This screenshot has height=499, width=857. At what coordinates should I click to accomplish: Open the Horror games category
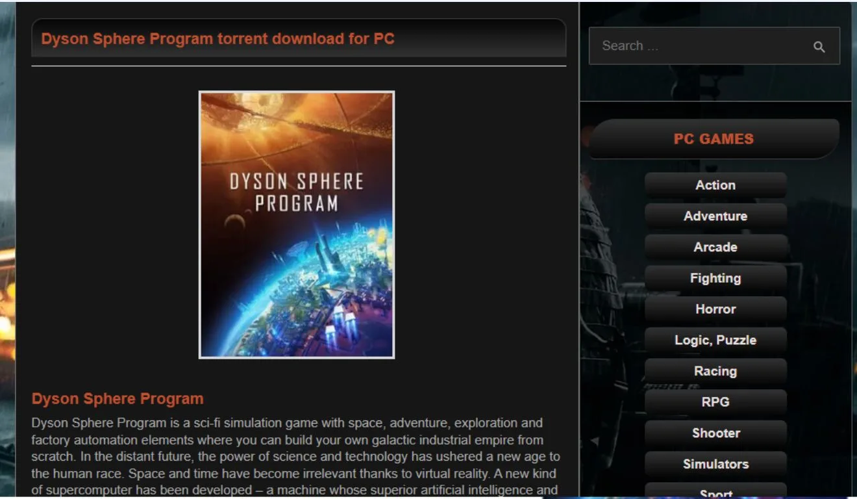point(715,309)
